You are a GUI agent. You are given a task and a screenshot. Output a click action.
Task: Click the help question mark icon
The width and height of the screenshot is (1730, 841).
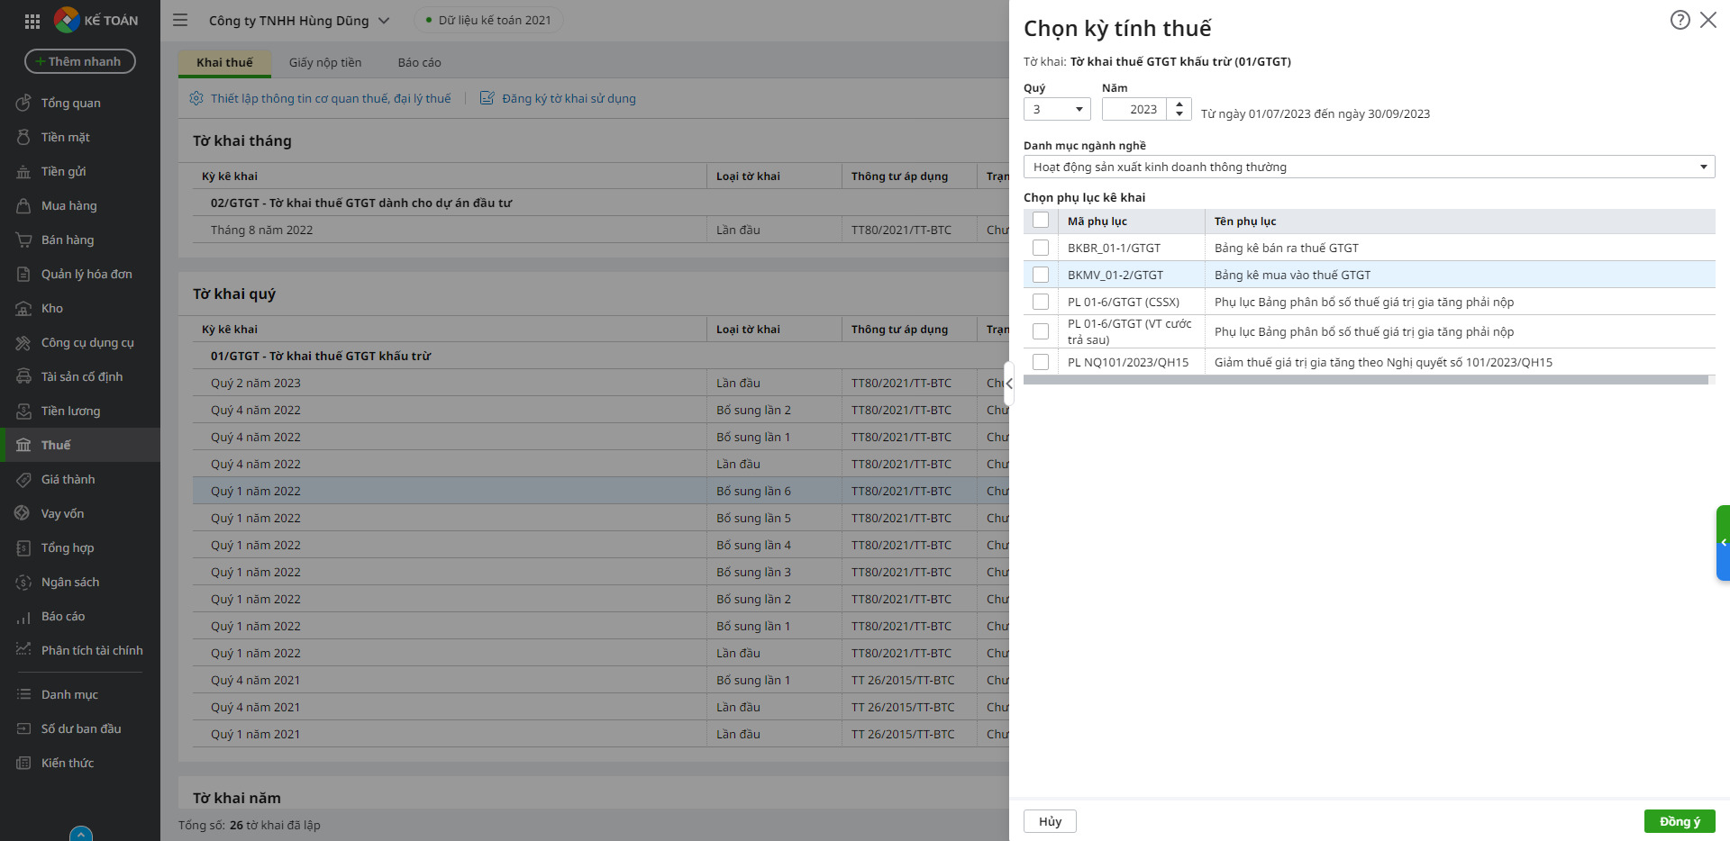(x=1680, y=20)
